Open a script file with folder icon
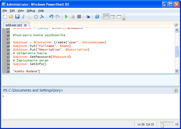The width and height of the screenshot is (181, 129). (11, 17)
